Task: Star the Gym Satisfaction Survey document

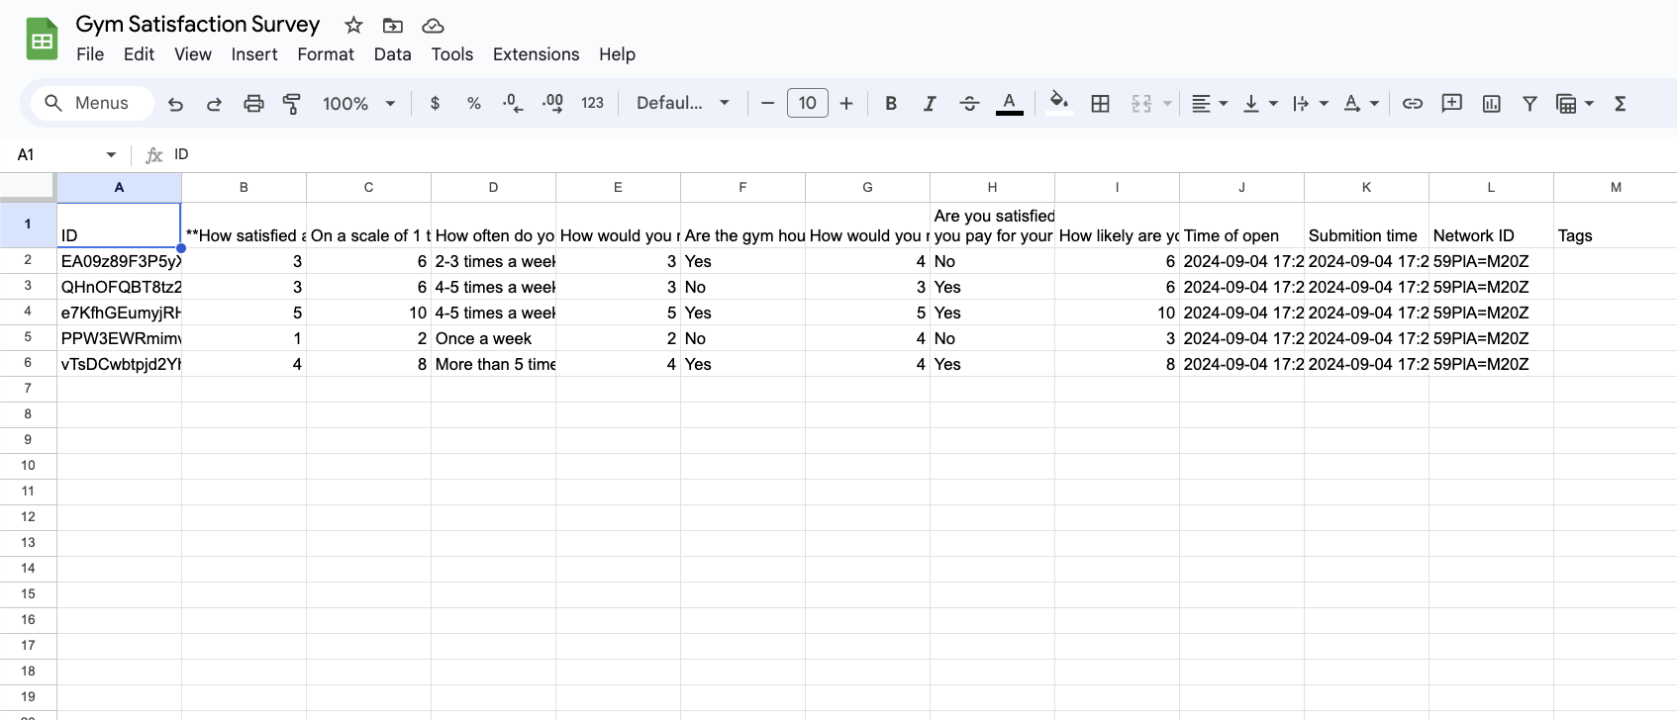Action: pos(353,25)
